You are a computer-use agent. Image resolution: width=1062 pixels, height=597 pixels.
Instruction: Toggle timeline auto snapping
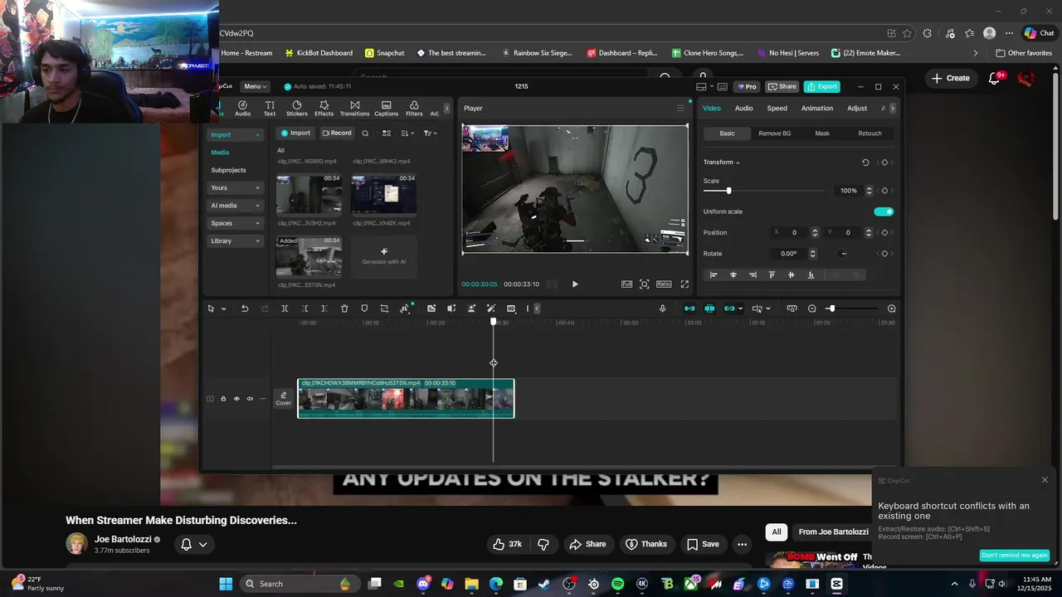(x=709, y=308)
